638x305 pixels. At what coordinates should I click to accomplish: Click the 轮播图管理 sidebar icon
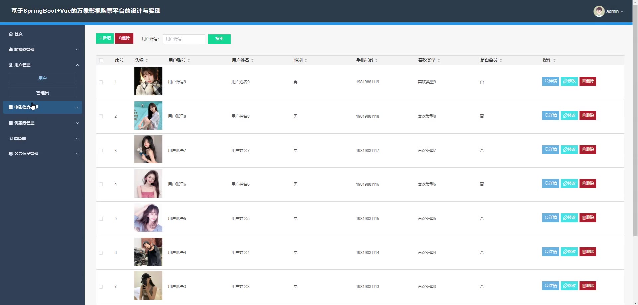pos(11,50)
